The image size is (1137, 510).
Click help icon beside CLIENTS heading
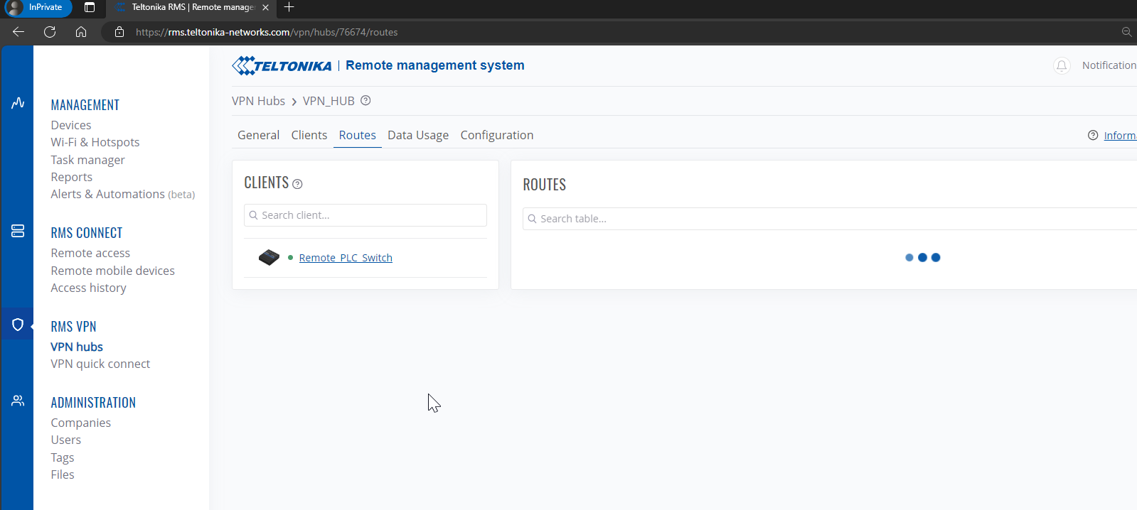point(298,184)
